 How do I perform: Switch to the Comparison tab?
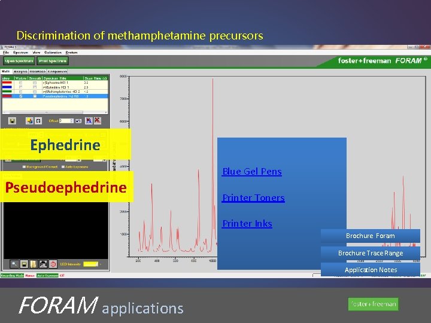coord(57,71)
